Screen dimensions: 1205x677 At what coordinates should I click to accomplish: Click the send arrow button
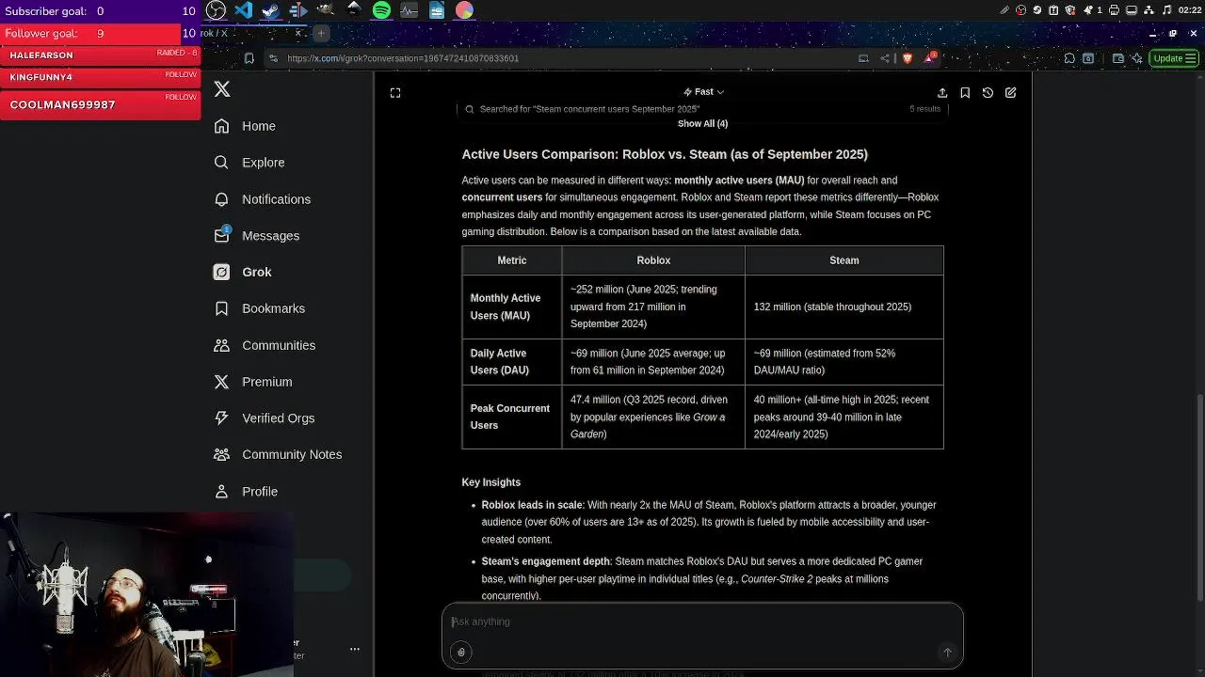click(x=947, y=653)
